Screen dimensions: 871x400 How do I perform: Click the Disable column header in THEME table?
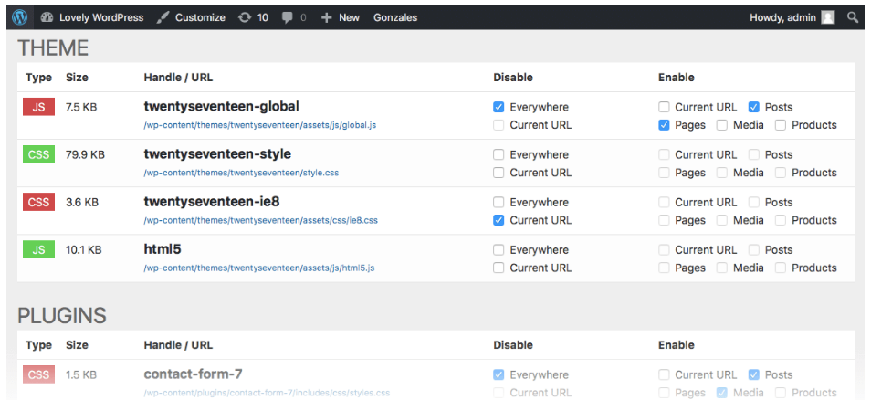(x=513, y=78)
